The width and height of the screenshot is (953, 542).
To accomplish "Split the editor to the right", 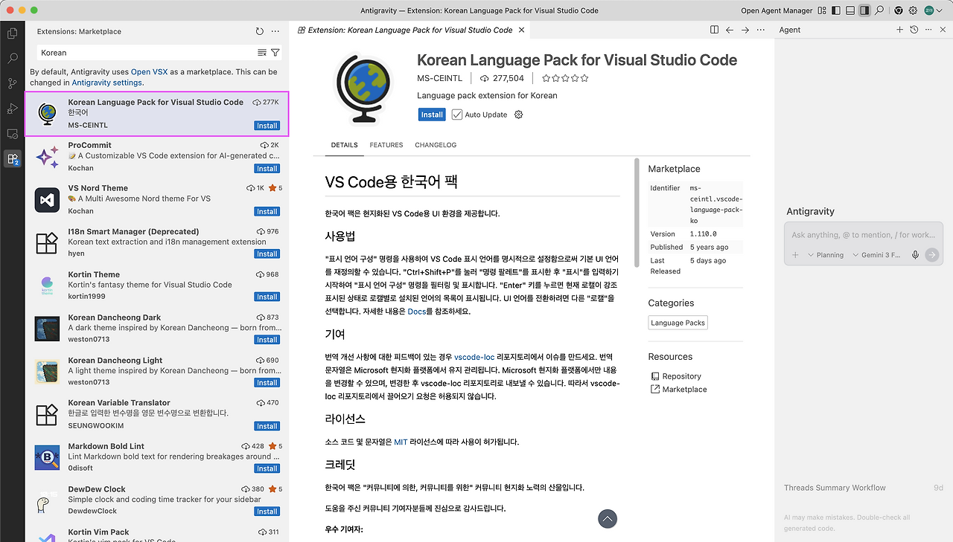I will coord(714,30).
